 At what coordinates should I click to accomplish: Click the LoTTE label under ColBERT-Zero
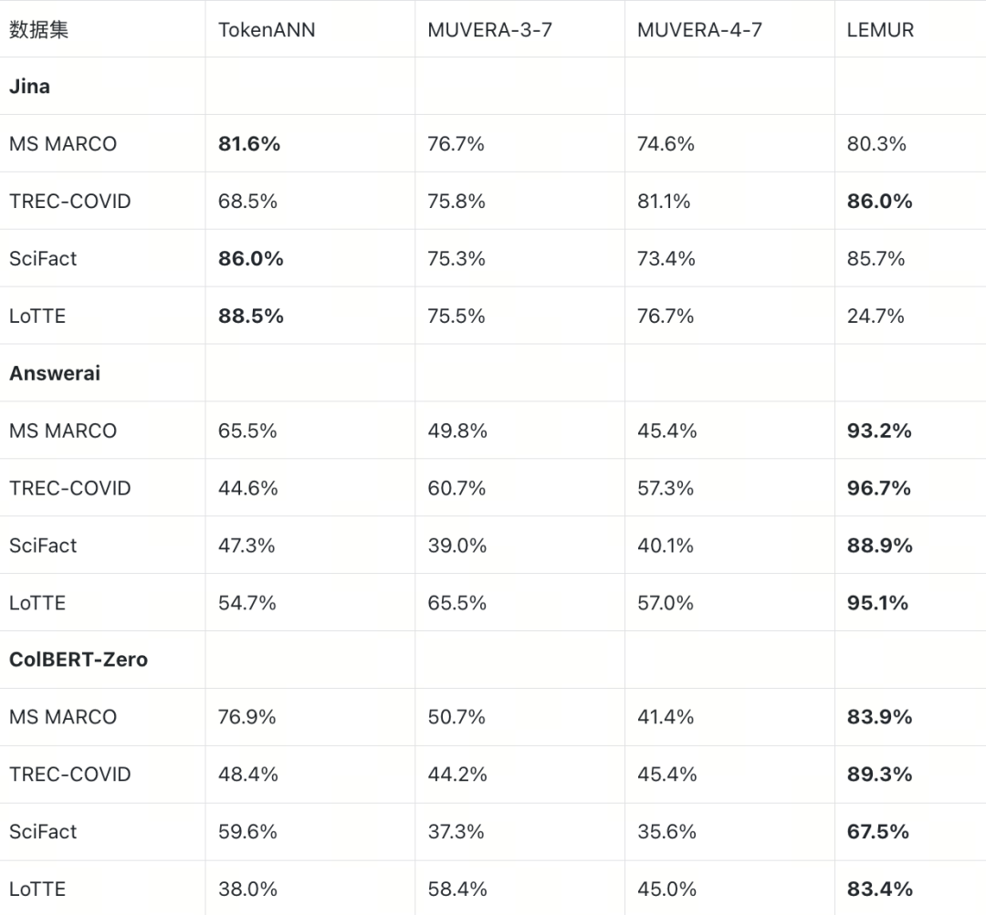coord(37,889)
